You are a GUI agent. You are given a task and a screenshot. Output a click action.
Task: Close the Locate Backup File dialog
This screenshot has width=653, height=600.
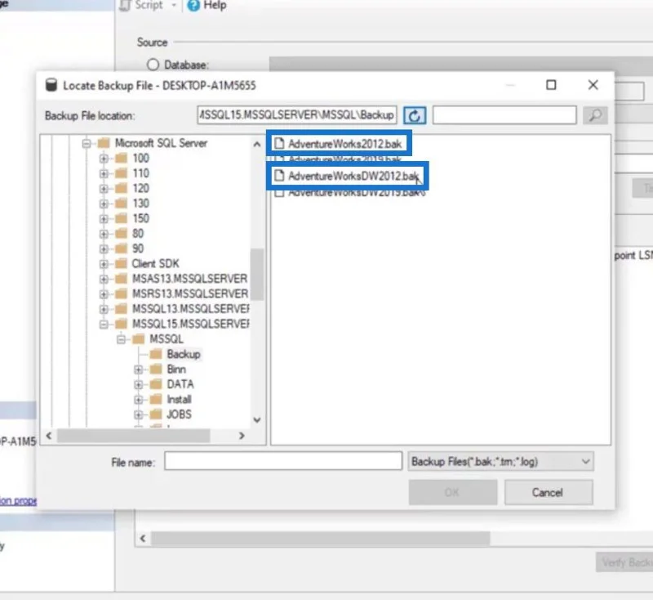click(x=593, y=85)
